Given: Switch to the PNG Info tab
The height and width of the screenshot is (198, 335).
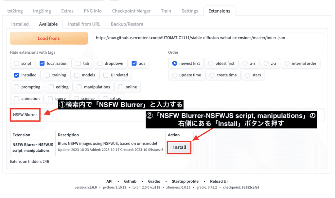Looking at the screenshot, I should click(92, 10).
